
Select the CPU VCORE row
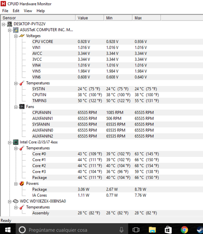[x=117, y=42]
